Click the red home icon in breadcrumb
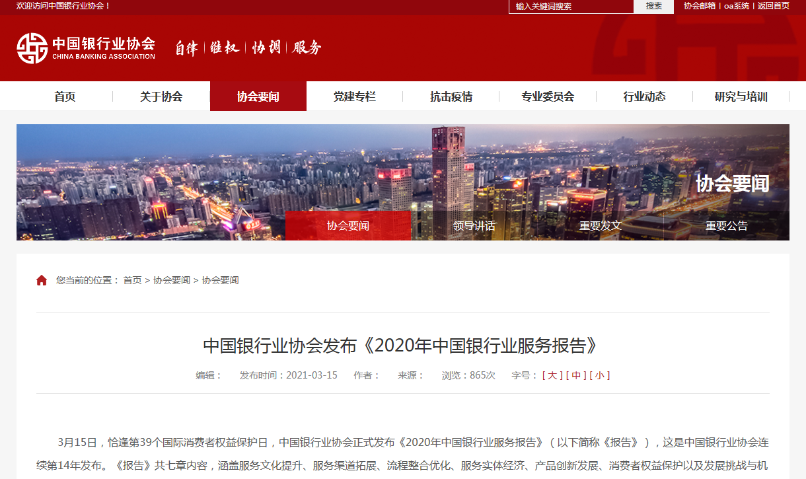 tap(42, 280)
